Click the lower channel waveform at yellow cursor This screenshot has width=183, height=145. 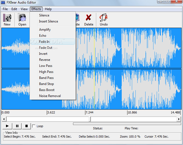tap(94, 89)
